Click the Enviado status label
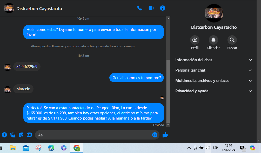 tap(158, 125)
